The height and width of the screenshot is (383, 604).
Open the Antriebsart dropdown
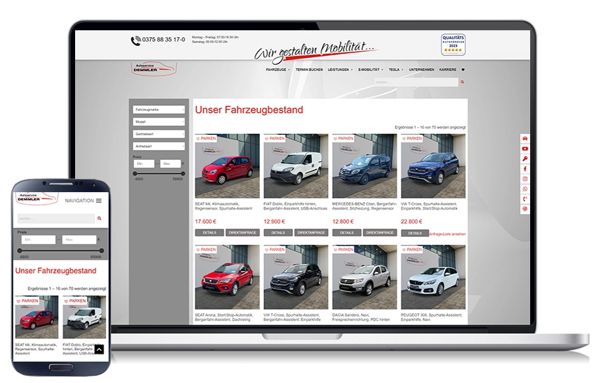pos(158,147)
